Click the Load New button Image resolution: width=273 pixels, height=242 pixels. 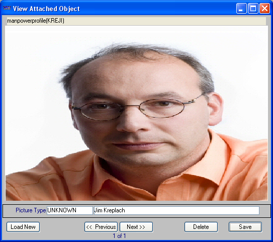23,227
